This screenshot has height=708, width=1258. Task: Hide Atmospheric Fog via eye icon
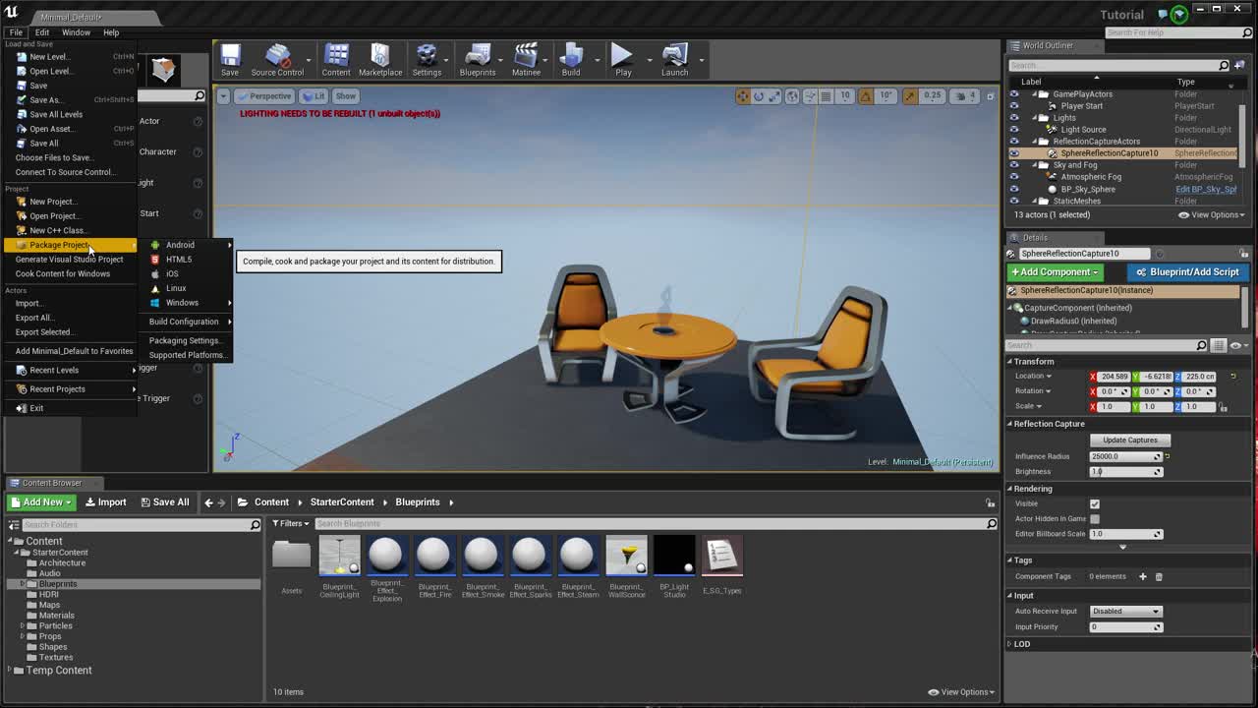(1014, 177)
